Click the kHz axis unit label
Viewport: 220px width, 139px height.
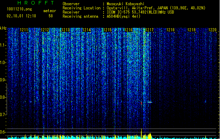pyautogui.click(x=3, y=28)
